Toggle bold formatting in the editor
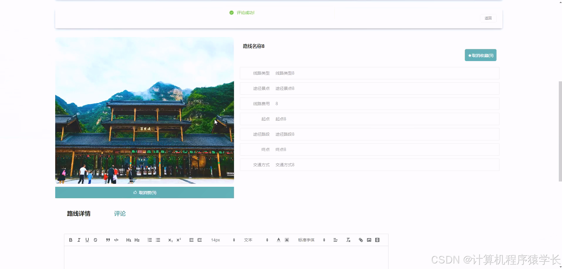562x269 pixels. tap(70, 240)
